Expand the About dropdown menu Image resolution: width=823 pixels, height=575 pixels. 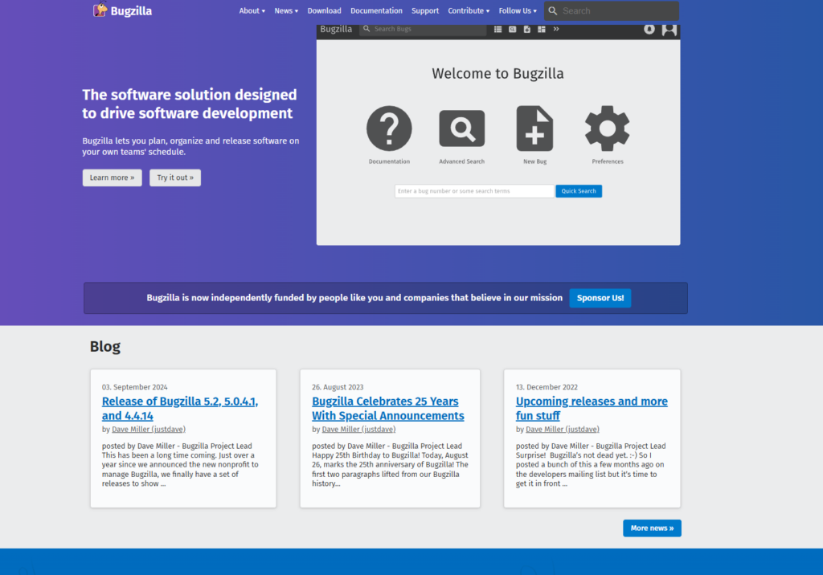(252, 11)
